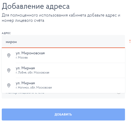The image size is (132, 126).
Task: Click the location pin for Мирная in Ногинск
Action: pos(9,85)
